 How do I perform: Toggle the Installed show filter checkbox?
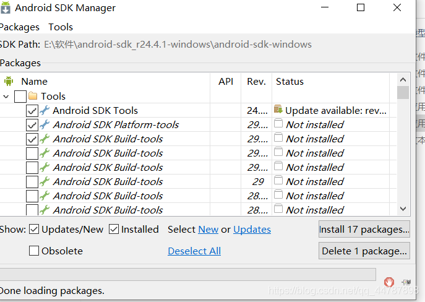tap(114, 230)
